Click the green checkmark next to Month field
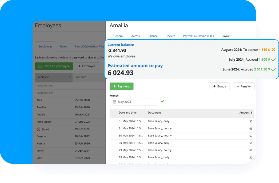The height and width of the screenshot is (183, 279). [x=162, y=101]
